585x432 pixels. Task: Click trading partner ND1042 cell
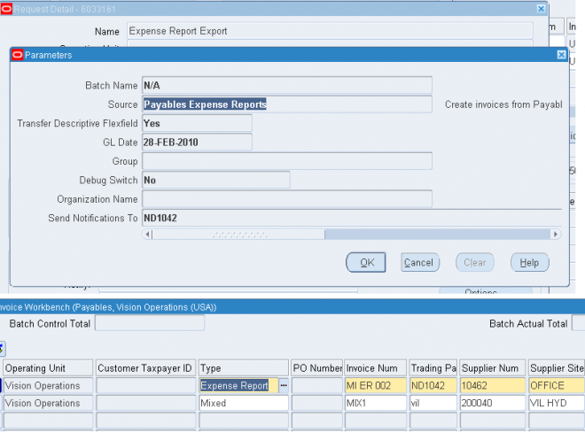(x=433, y=385)
